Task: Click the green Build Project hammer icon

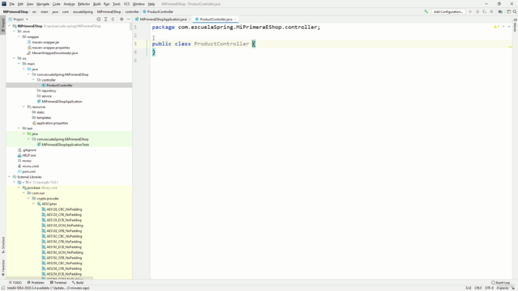Action: click(426, 11)
